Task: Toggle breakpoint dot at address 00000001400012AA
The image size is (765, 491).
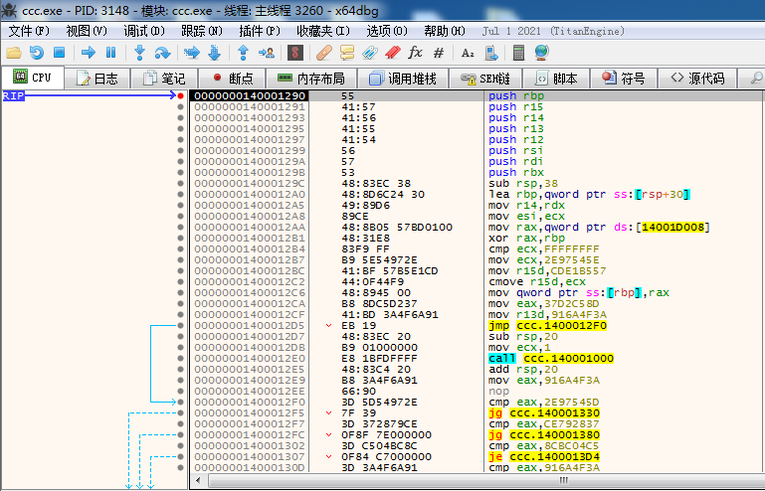Action: 180,228
